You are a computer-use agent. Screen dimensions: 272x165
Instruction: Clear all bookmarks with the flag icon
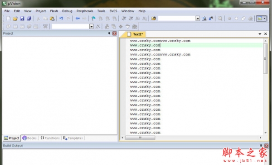coord(115,19)
